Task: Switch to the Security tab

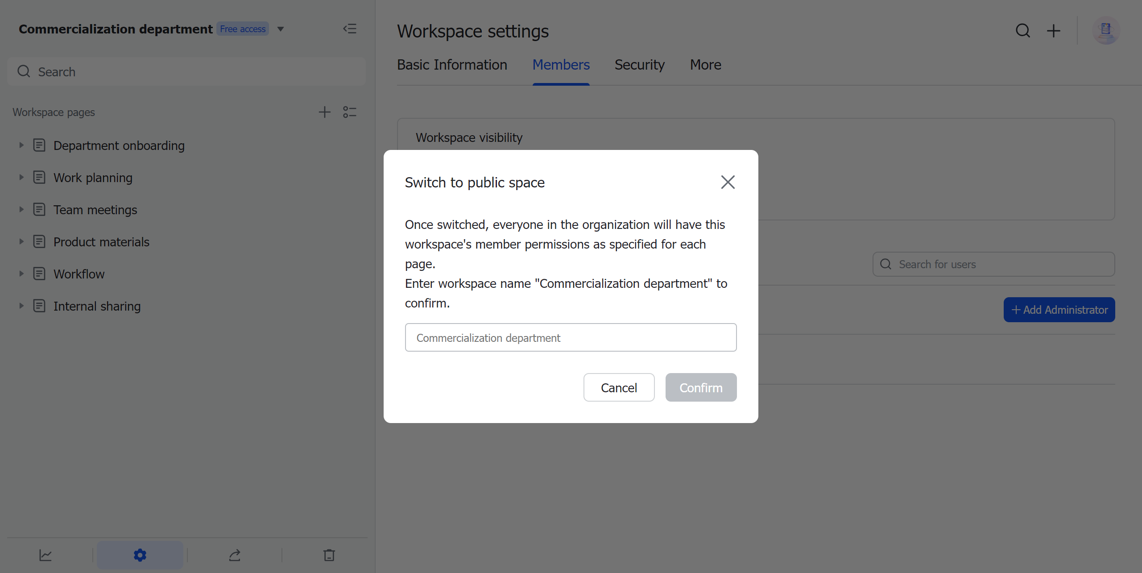Action: pos(640,65)
